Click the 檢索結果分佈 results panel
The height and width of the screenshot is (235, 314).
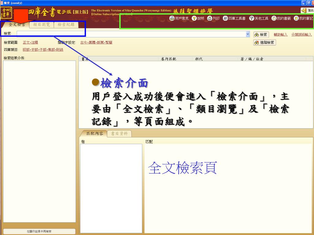tap(40, 141)
